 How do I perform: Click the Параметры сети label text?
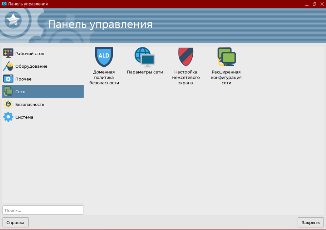tap(145, 72)
